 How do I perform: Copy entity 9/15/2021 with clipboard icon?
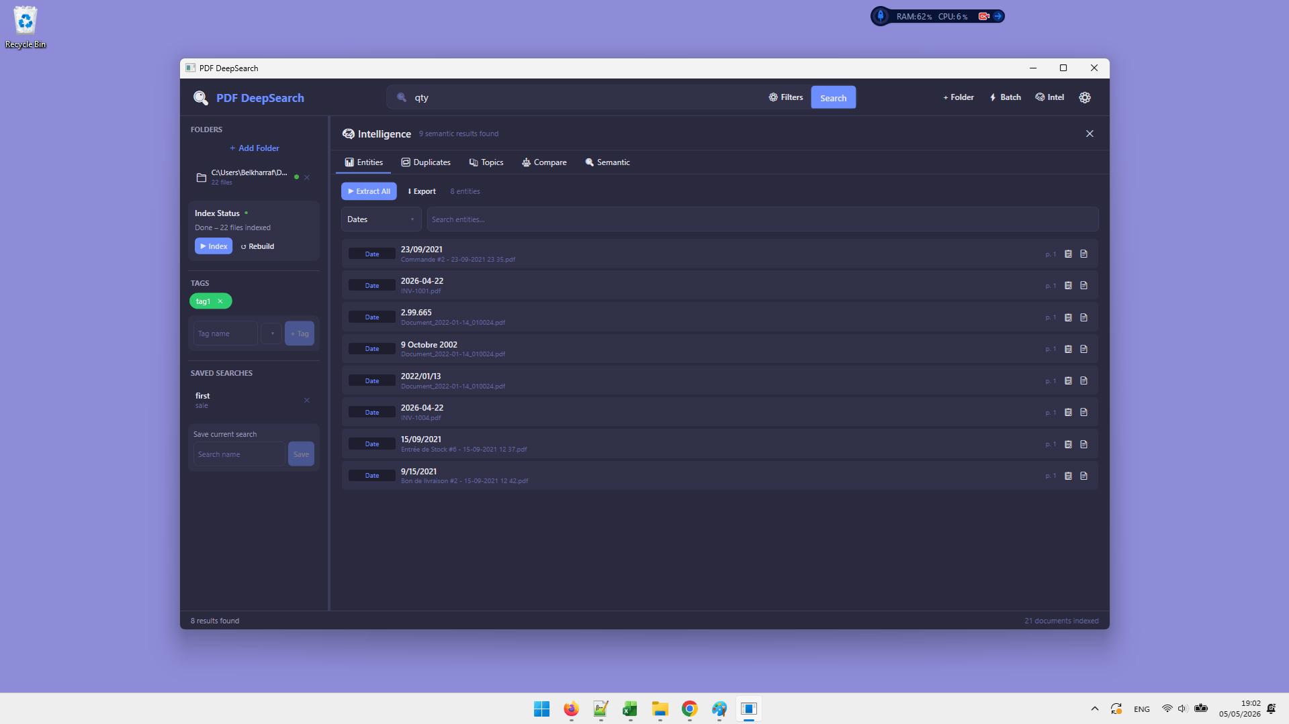point(1068,476)
